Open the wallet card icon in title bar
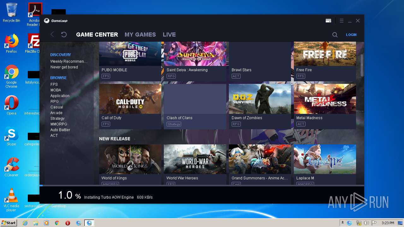The width and height of the screenshot is (404, 227). point(328,21)
